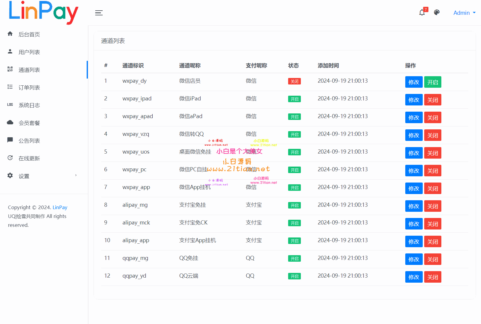
Task: Open 订单列表 sidebar item
Action: point(44,87)
